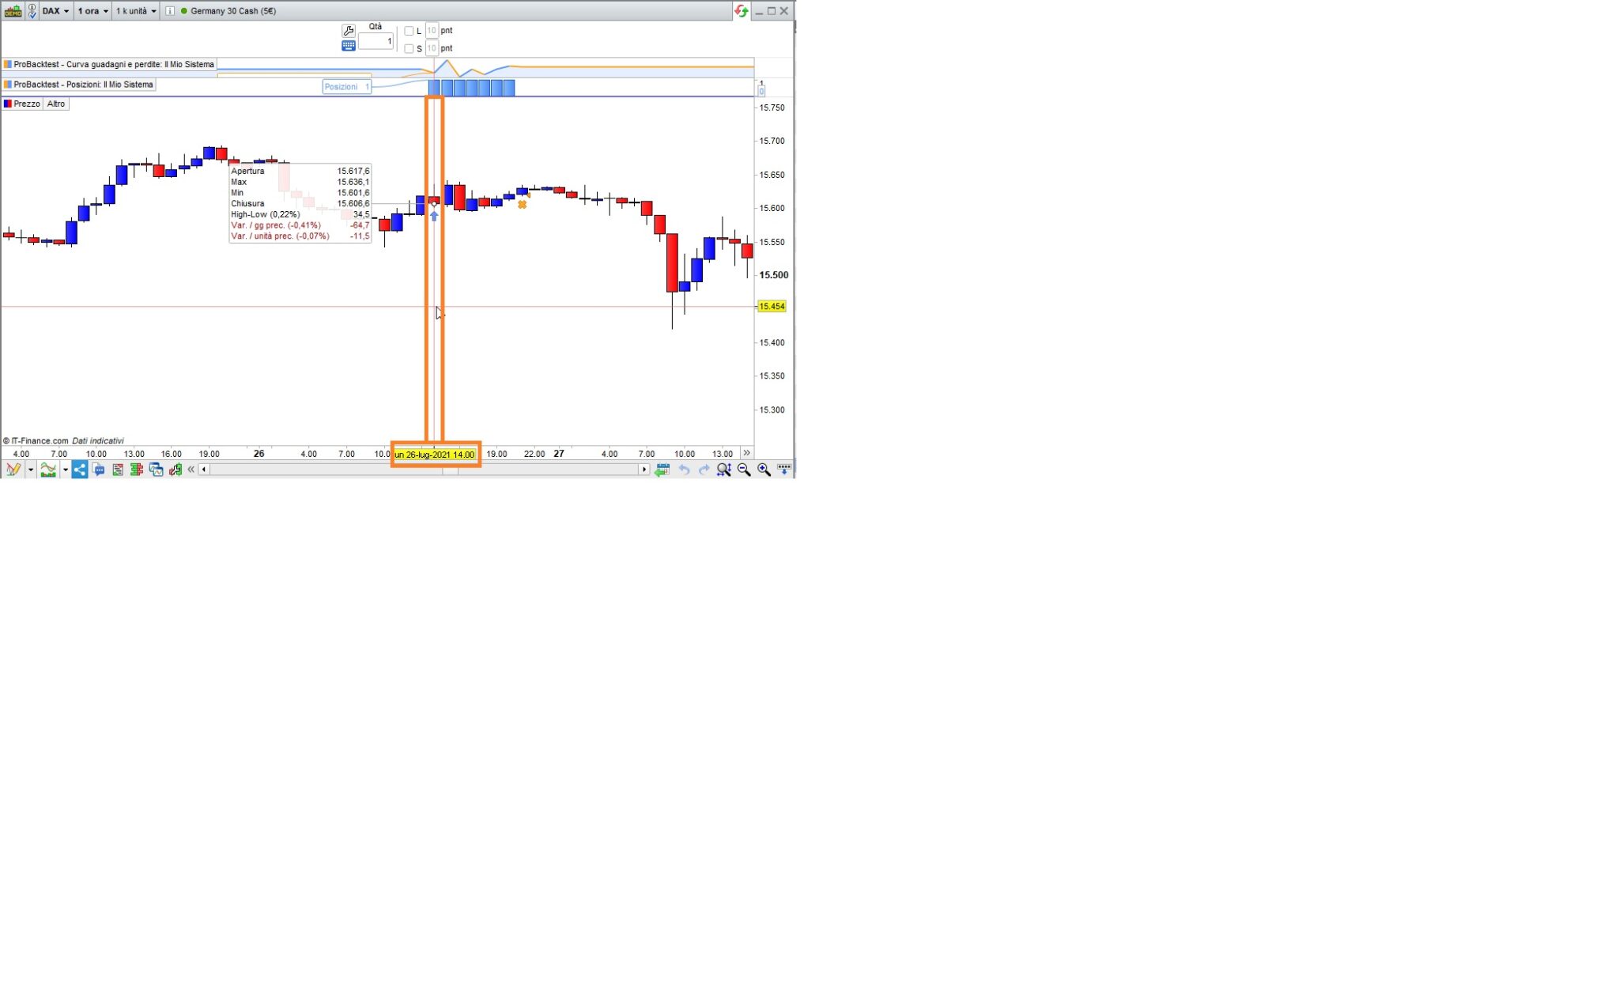Open the DAX instrument dropdown
The image size is (1619, 985).
55,11
